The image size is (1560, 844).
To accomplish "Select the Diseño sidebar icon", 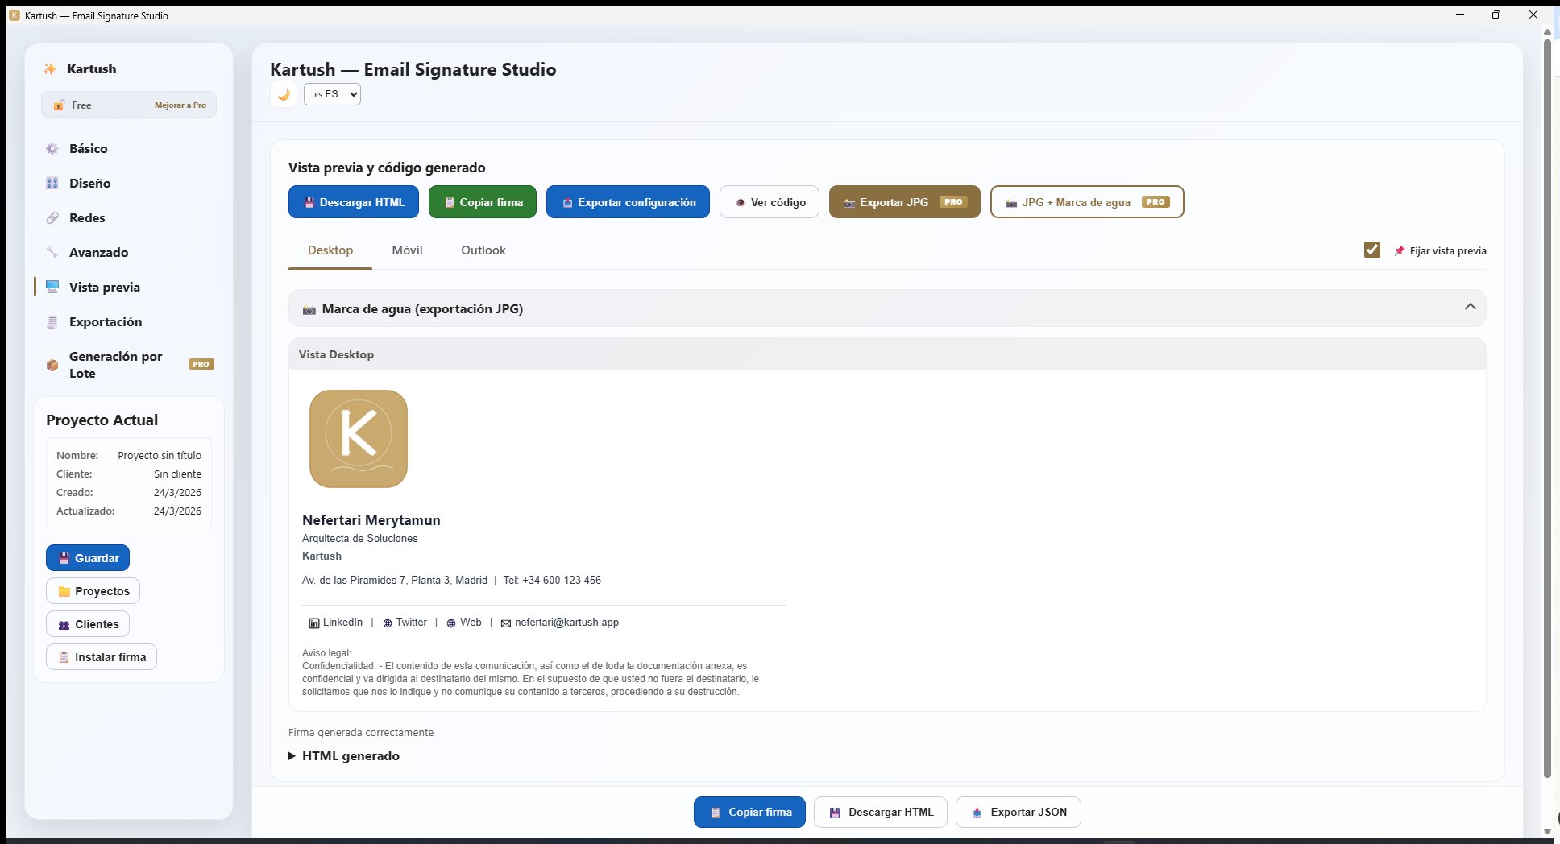I will (x=52, y=184).
